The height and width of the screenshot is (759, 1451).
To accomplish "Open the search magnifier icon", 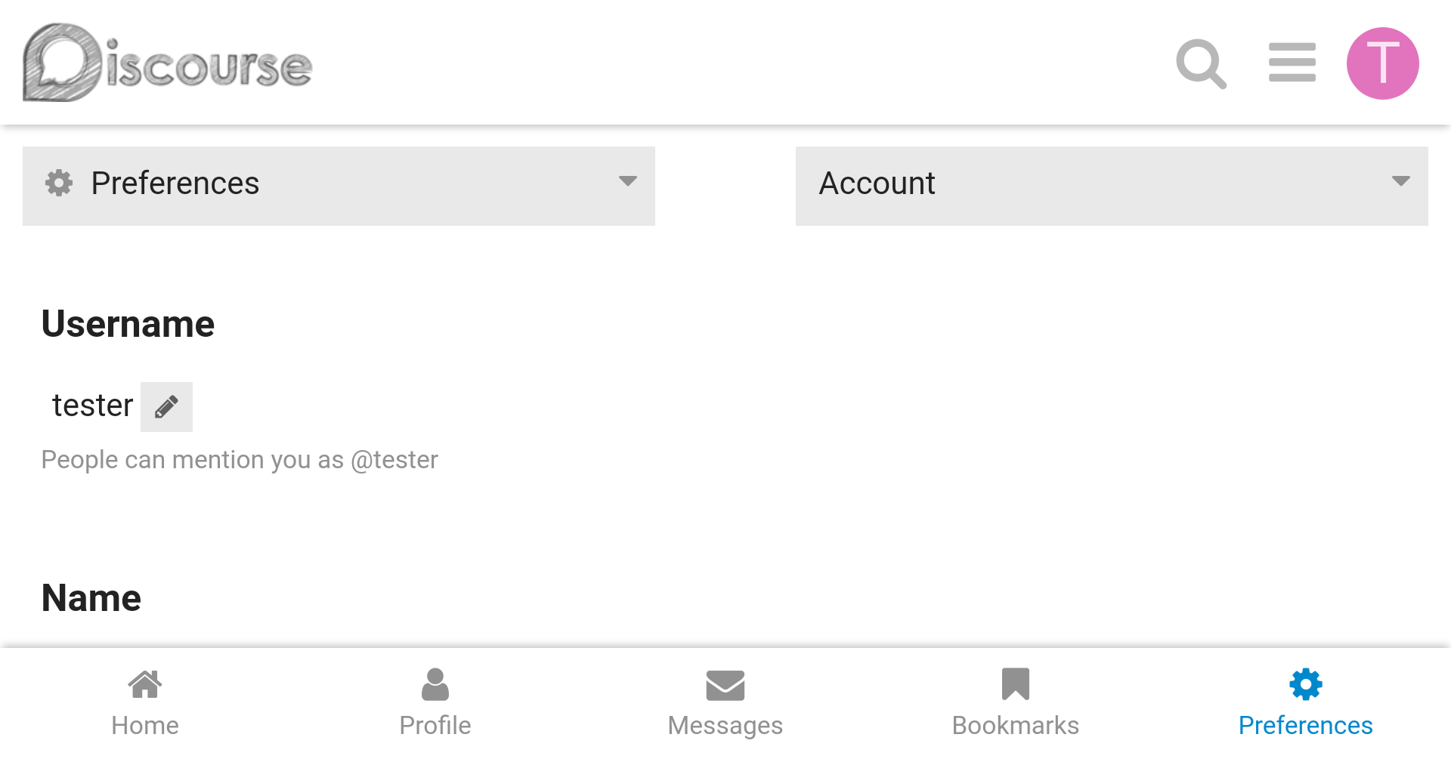I will [x=1201, y=64].
